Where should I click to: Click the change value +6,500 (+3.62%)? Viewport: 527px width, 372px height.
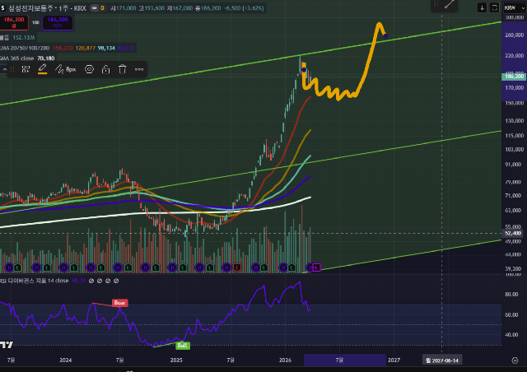tap(244, 8)
